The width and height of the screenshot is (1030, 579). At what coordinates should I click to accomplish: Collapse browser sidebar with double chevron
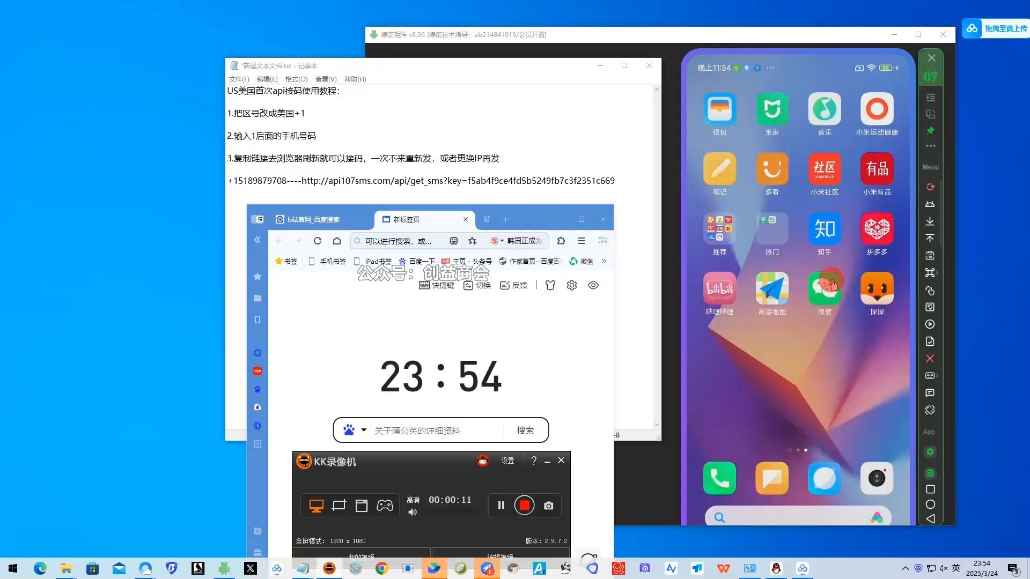257,240
